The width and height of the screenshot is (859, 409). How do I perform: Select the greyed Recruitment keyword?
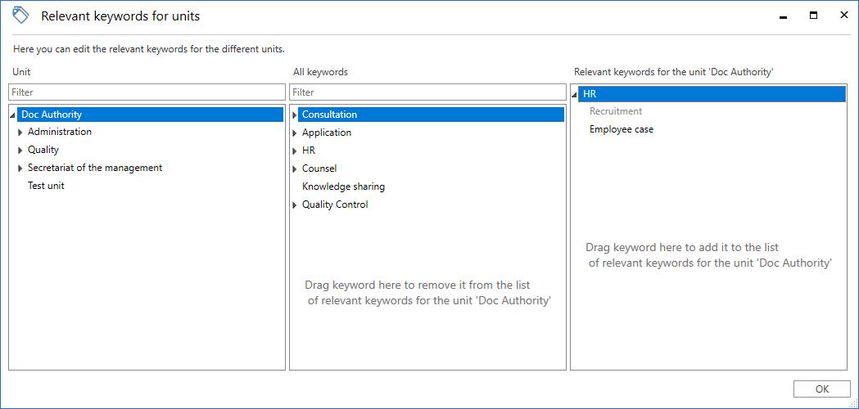[x=616, y=111]
